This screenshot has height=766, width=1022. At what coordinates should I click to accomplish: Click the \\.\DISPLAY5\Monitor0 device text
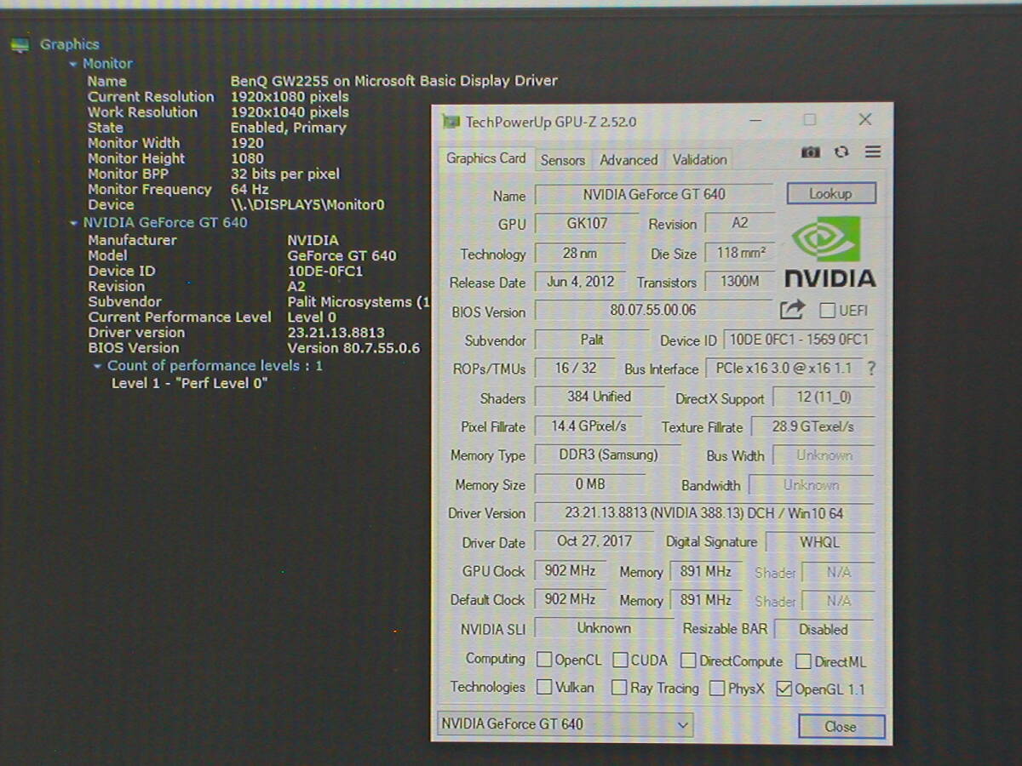point(307,205)
